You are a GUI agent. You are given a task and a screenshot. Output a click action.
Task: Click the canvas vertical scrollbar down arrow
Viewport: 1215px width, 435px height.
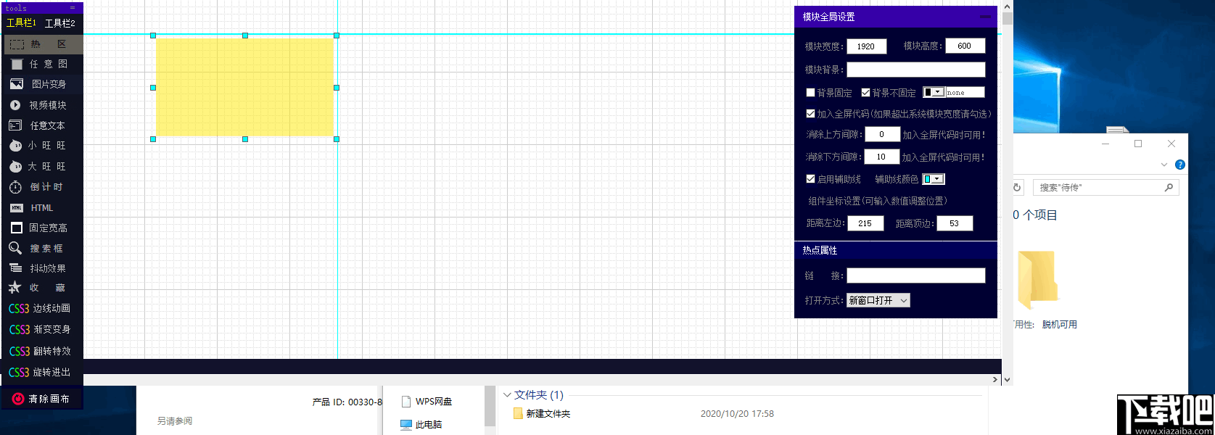(x=1007, y=379)
